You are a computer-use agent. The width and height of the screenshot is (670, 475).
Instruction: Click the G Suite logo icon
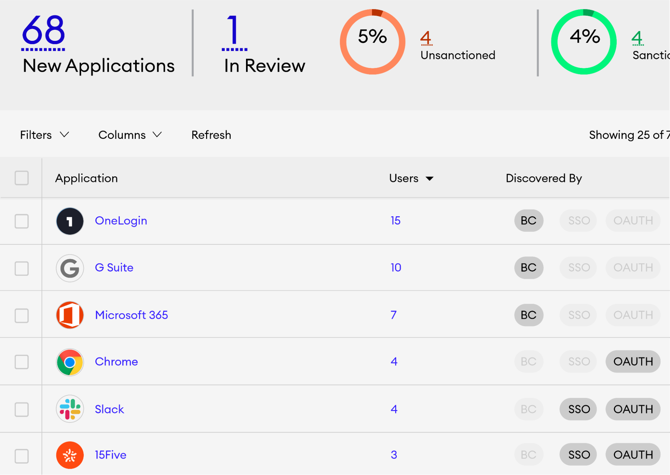(70, 268)
